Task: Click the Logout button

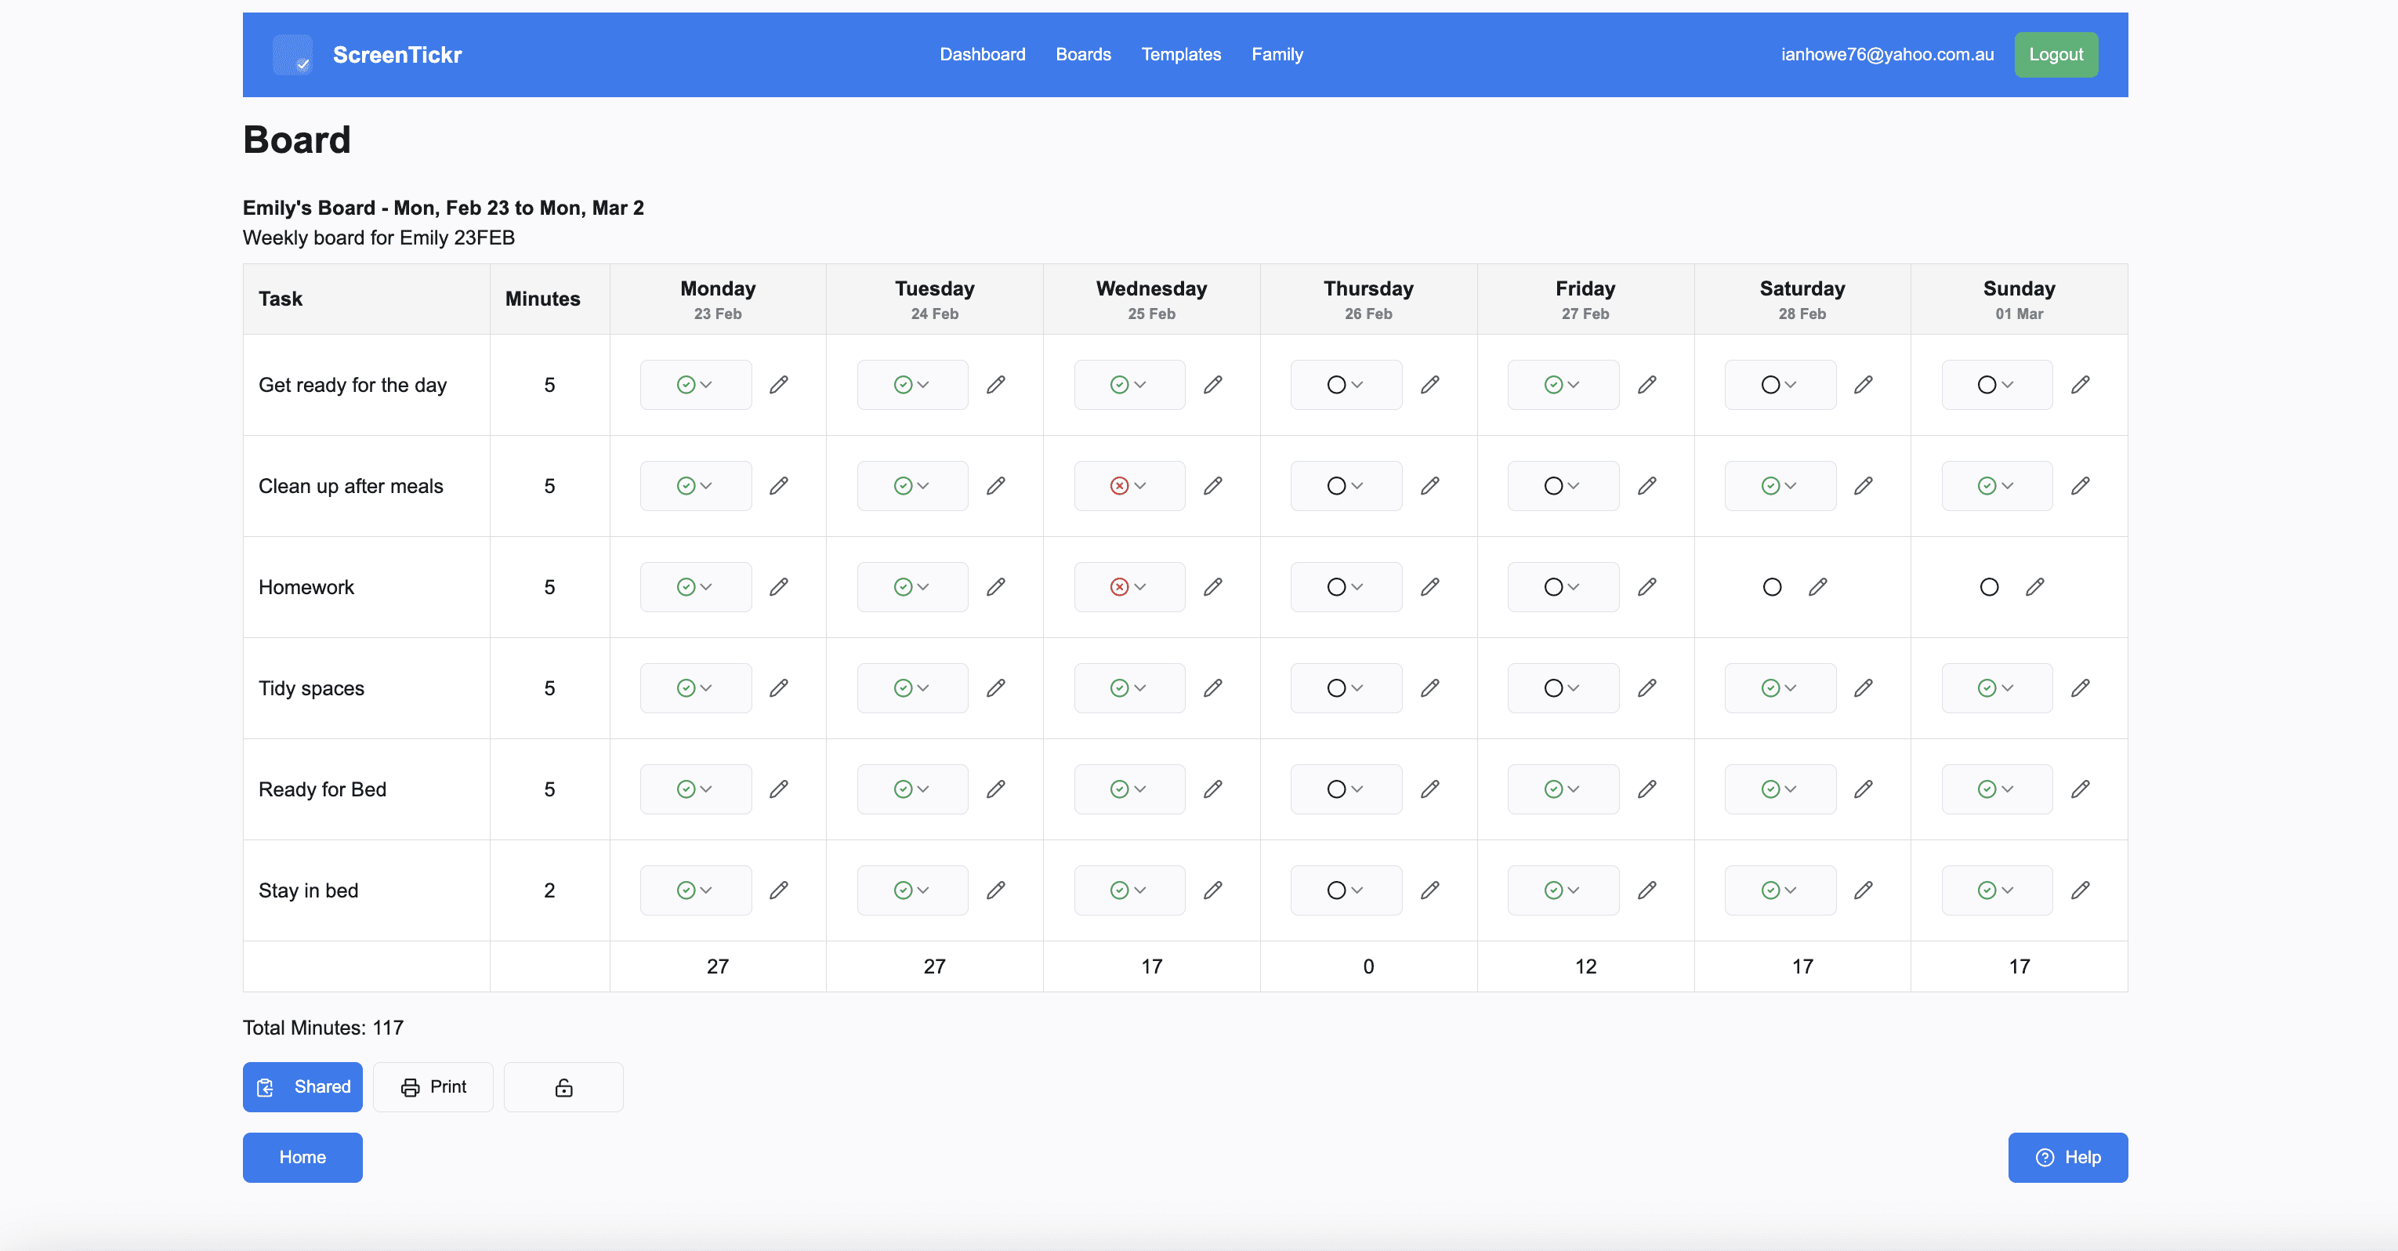Action: coord(2056,54)
